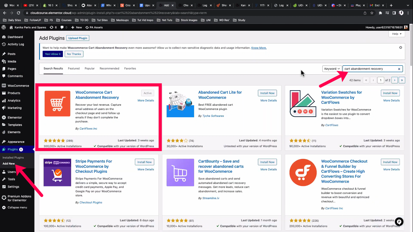The image size is (413, 232).
Task: Click the Posts pin icon in sidebar
Action: 4,54
